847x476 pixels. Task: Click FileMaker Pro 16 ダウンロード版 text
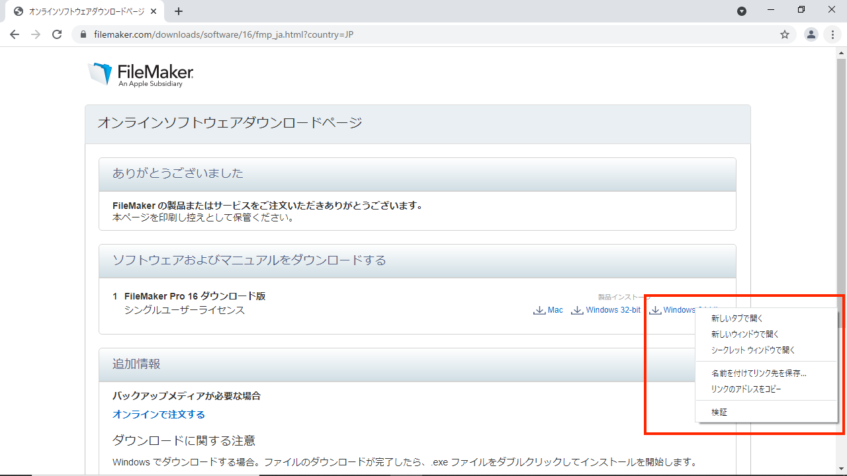click(195, 296)
